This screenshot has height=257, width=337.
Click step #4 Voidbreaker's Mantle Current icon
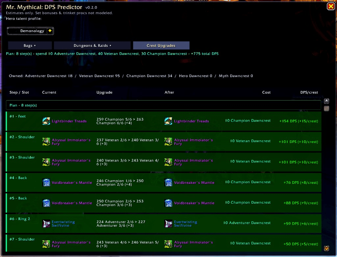tap(46, 183)
